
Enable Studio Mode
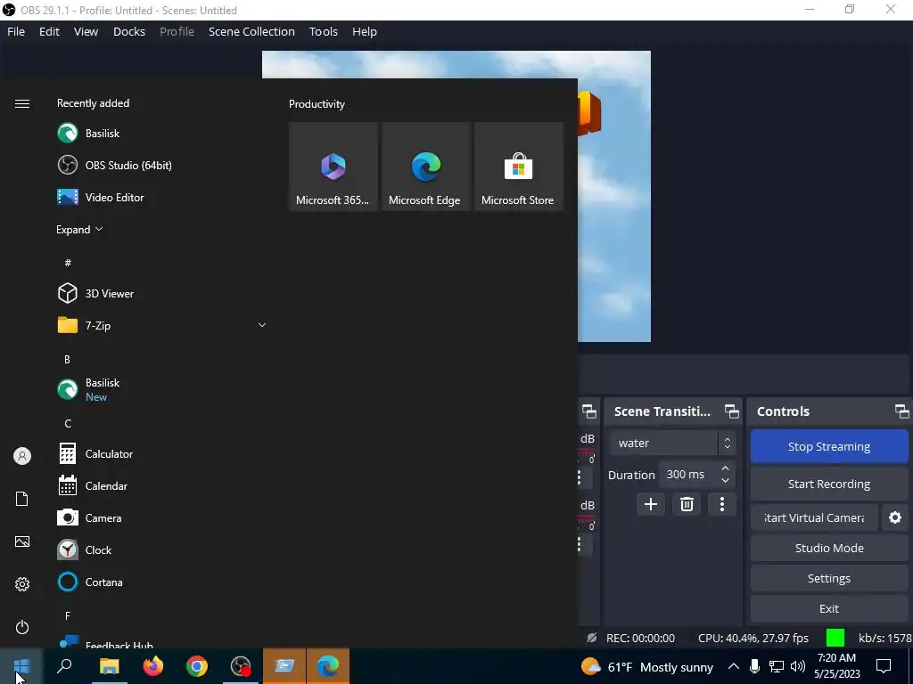[x=829, y=548]
